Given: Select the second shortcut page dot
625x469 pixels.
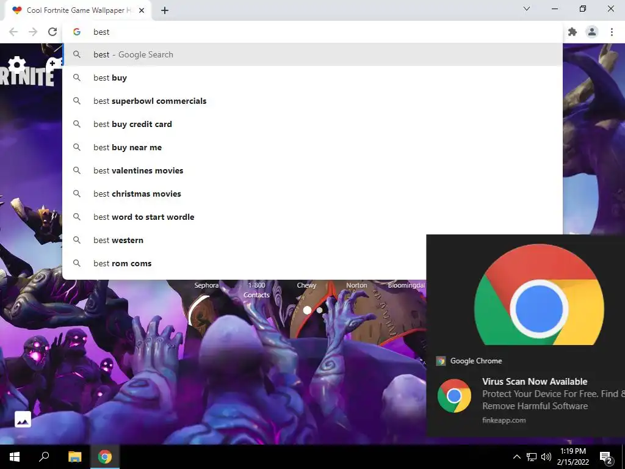Looking at the screenshot, I should click(x=319, y=310).
